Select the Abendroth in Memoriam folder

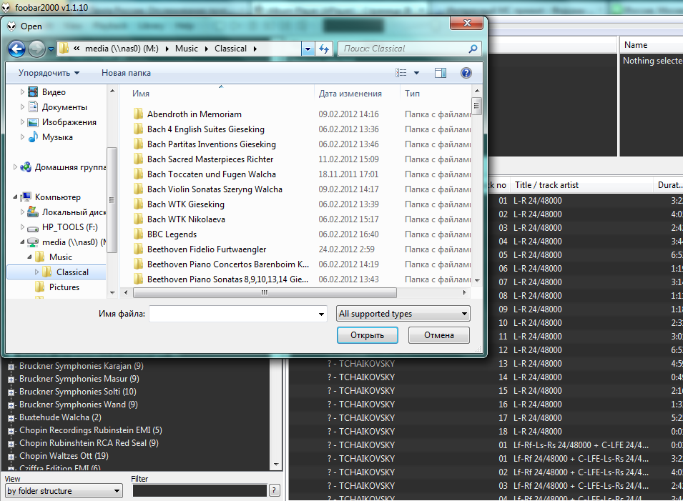coord(195,114)
